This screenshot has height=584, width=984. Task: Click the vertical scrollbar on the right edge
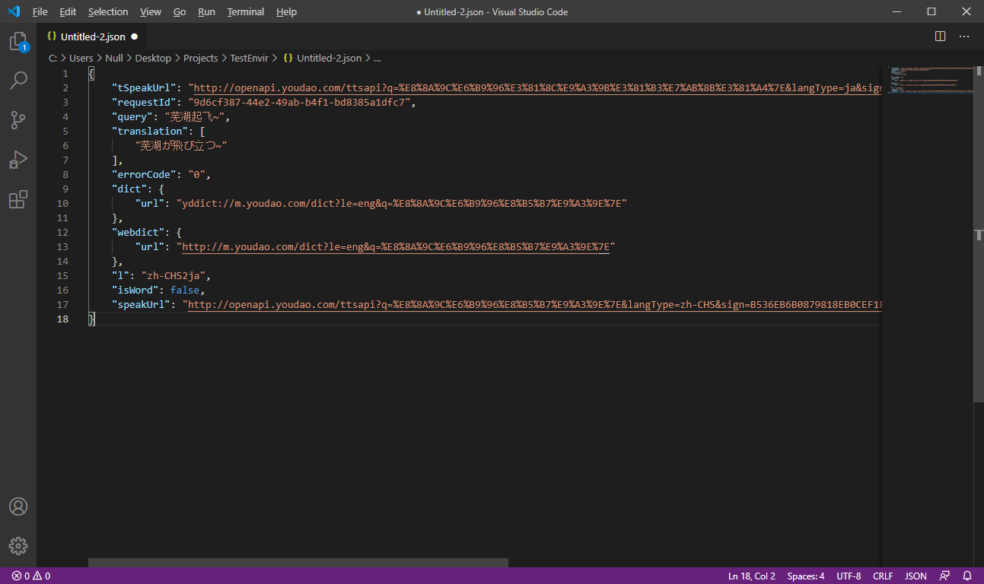pos(979,233)
